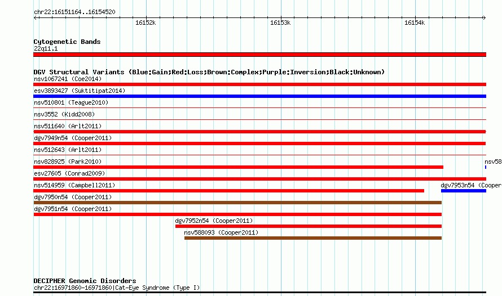Click the cut-off nsv58 variant label

[493, 162]
